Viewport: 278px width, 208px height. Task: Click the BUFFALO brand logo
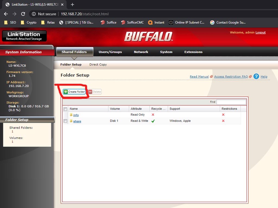149,37
